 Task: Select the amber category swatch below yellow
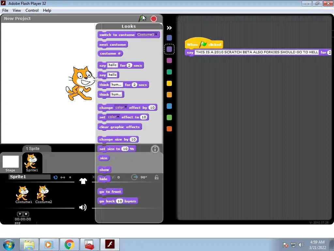[x=169, y=94]
